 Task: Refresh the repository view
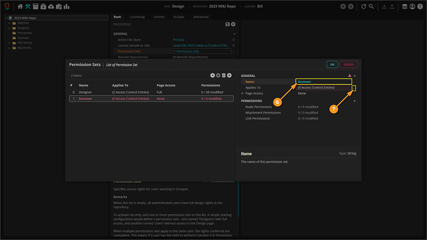(364, 6)
